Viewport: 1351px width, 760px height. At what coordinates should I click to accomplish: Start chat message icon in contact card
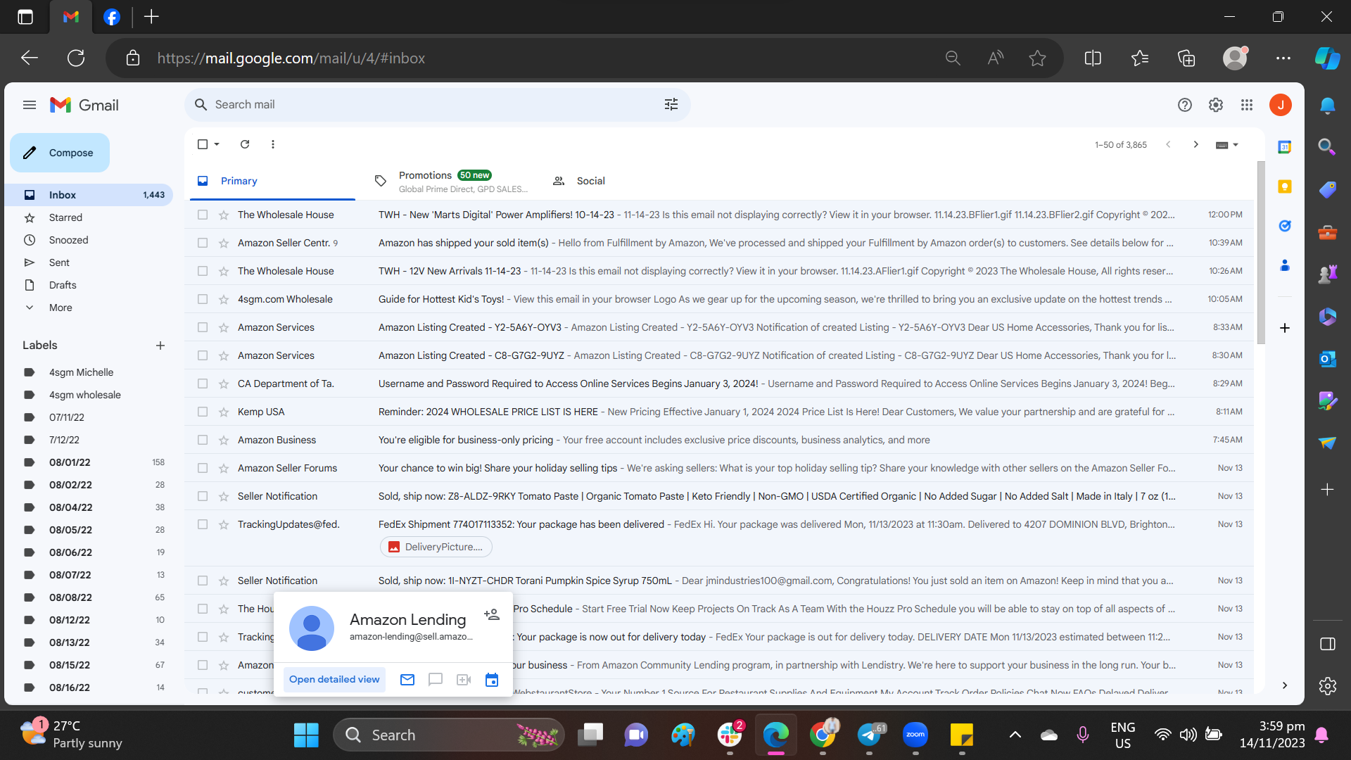point(436,679)
